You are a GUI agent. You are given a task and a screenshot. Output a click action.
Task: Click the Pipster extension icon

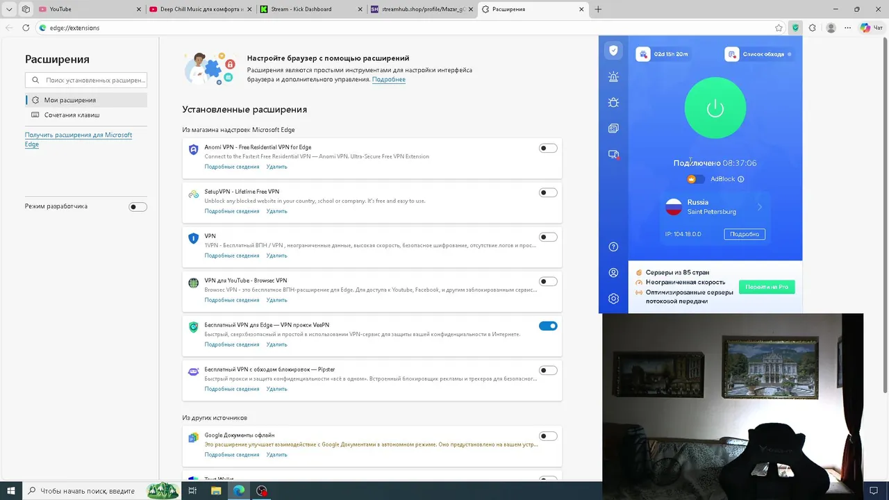pos(194,372)
